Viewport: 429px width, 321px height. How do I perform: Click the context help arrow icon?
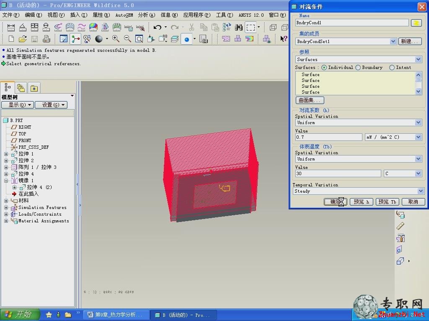point(284,39)
